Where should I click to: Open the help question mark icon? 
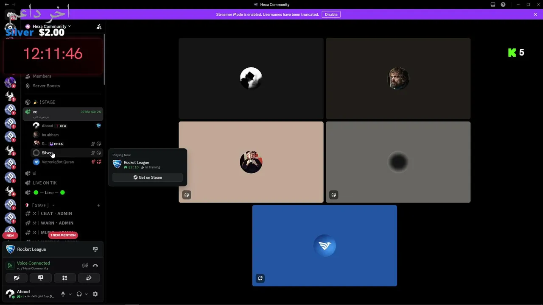(x=503, y=5)
